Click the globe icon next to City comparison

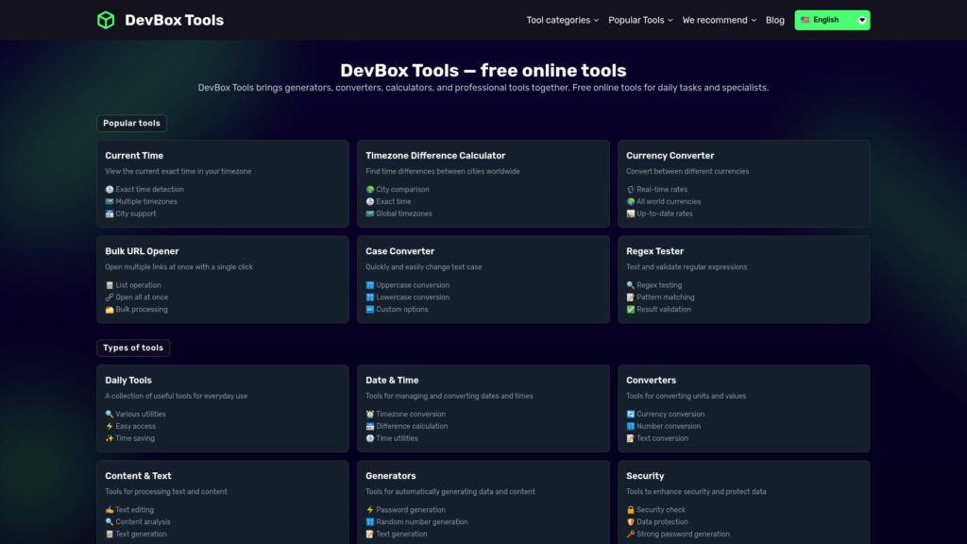(370, 189)
